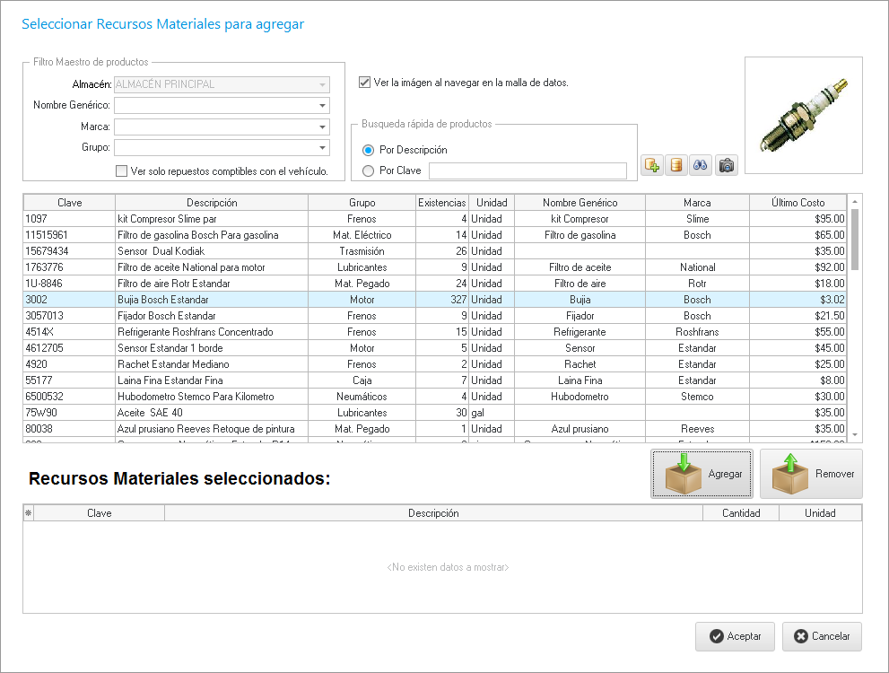Click the X icon on Cancelar
Image resolution: width=889 pixels, height=673 pixels.
800,636
